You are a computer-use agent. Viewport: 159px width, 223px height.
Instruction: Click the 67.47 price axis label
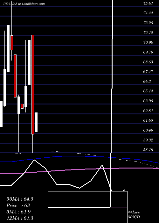148,72
